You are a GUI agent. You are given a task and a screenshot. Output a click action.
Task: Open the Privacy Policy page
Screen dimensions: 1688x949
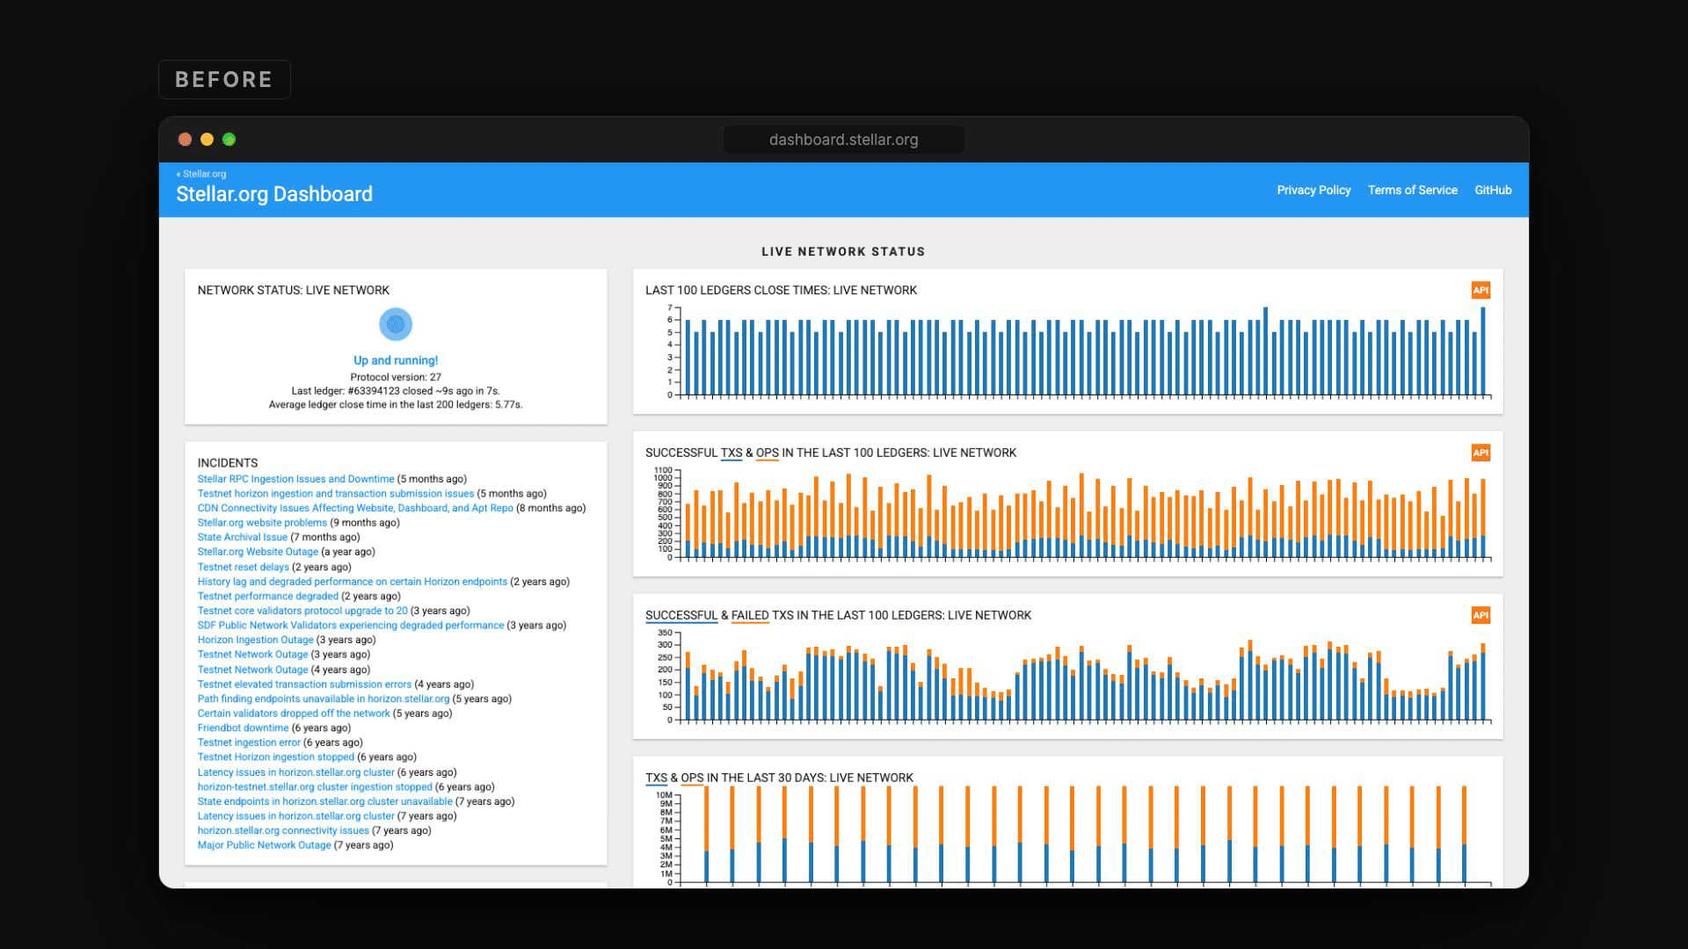click(x=1313, y=190)
